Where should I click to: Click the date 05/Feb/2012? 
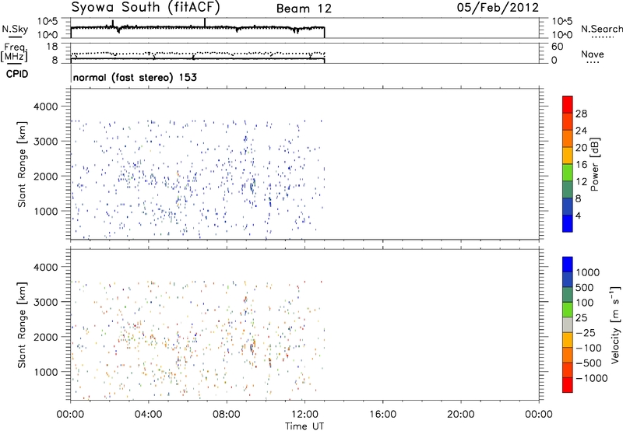(498, 8)
